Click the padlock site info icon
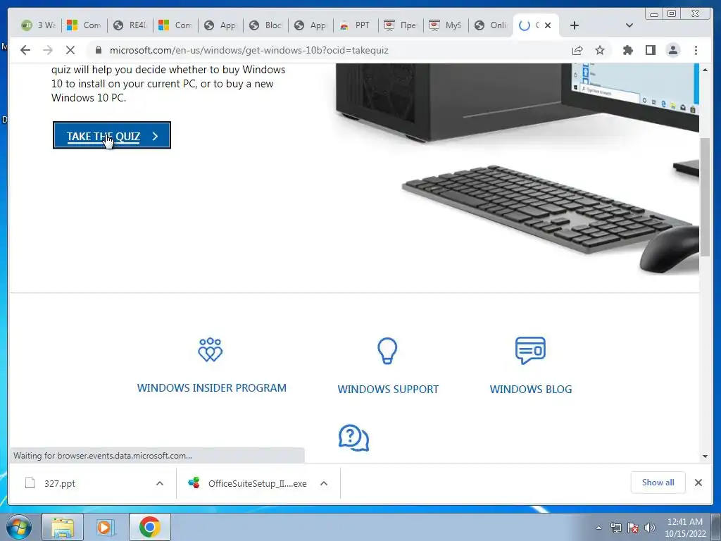 pyautogui.click(x=98, y=50)
